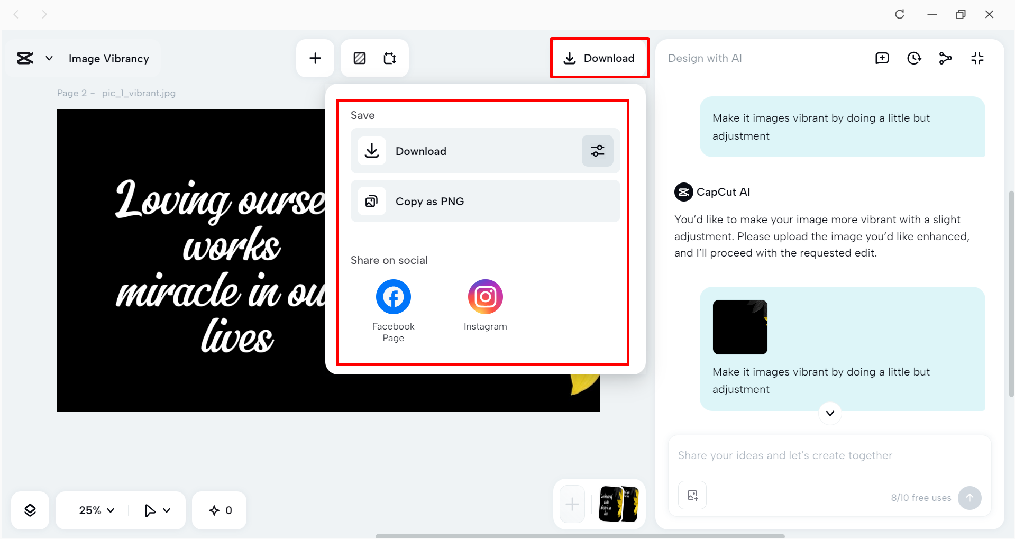Click the CapCut logo icon in header
This screenshot has width=1015, height=539.
[25, 58]
